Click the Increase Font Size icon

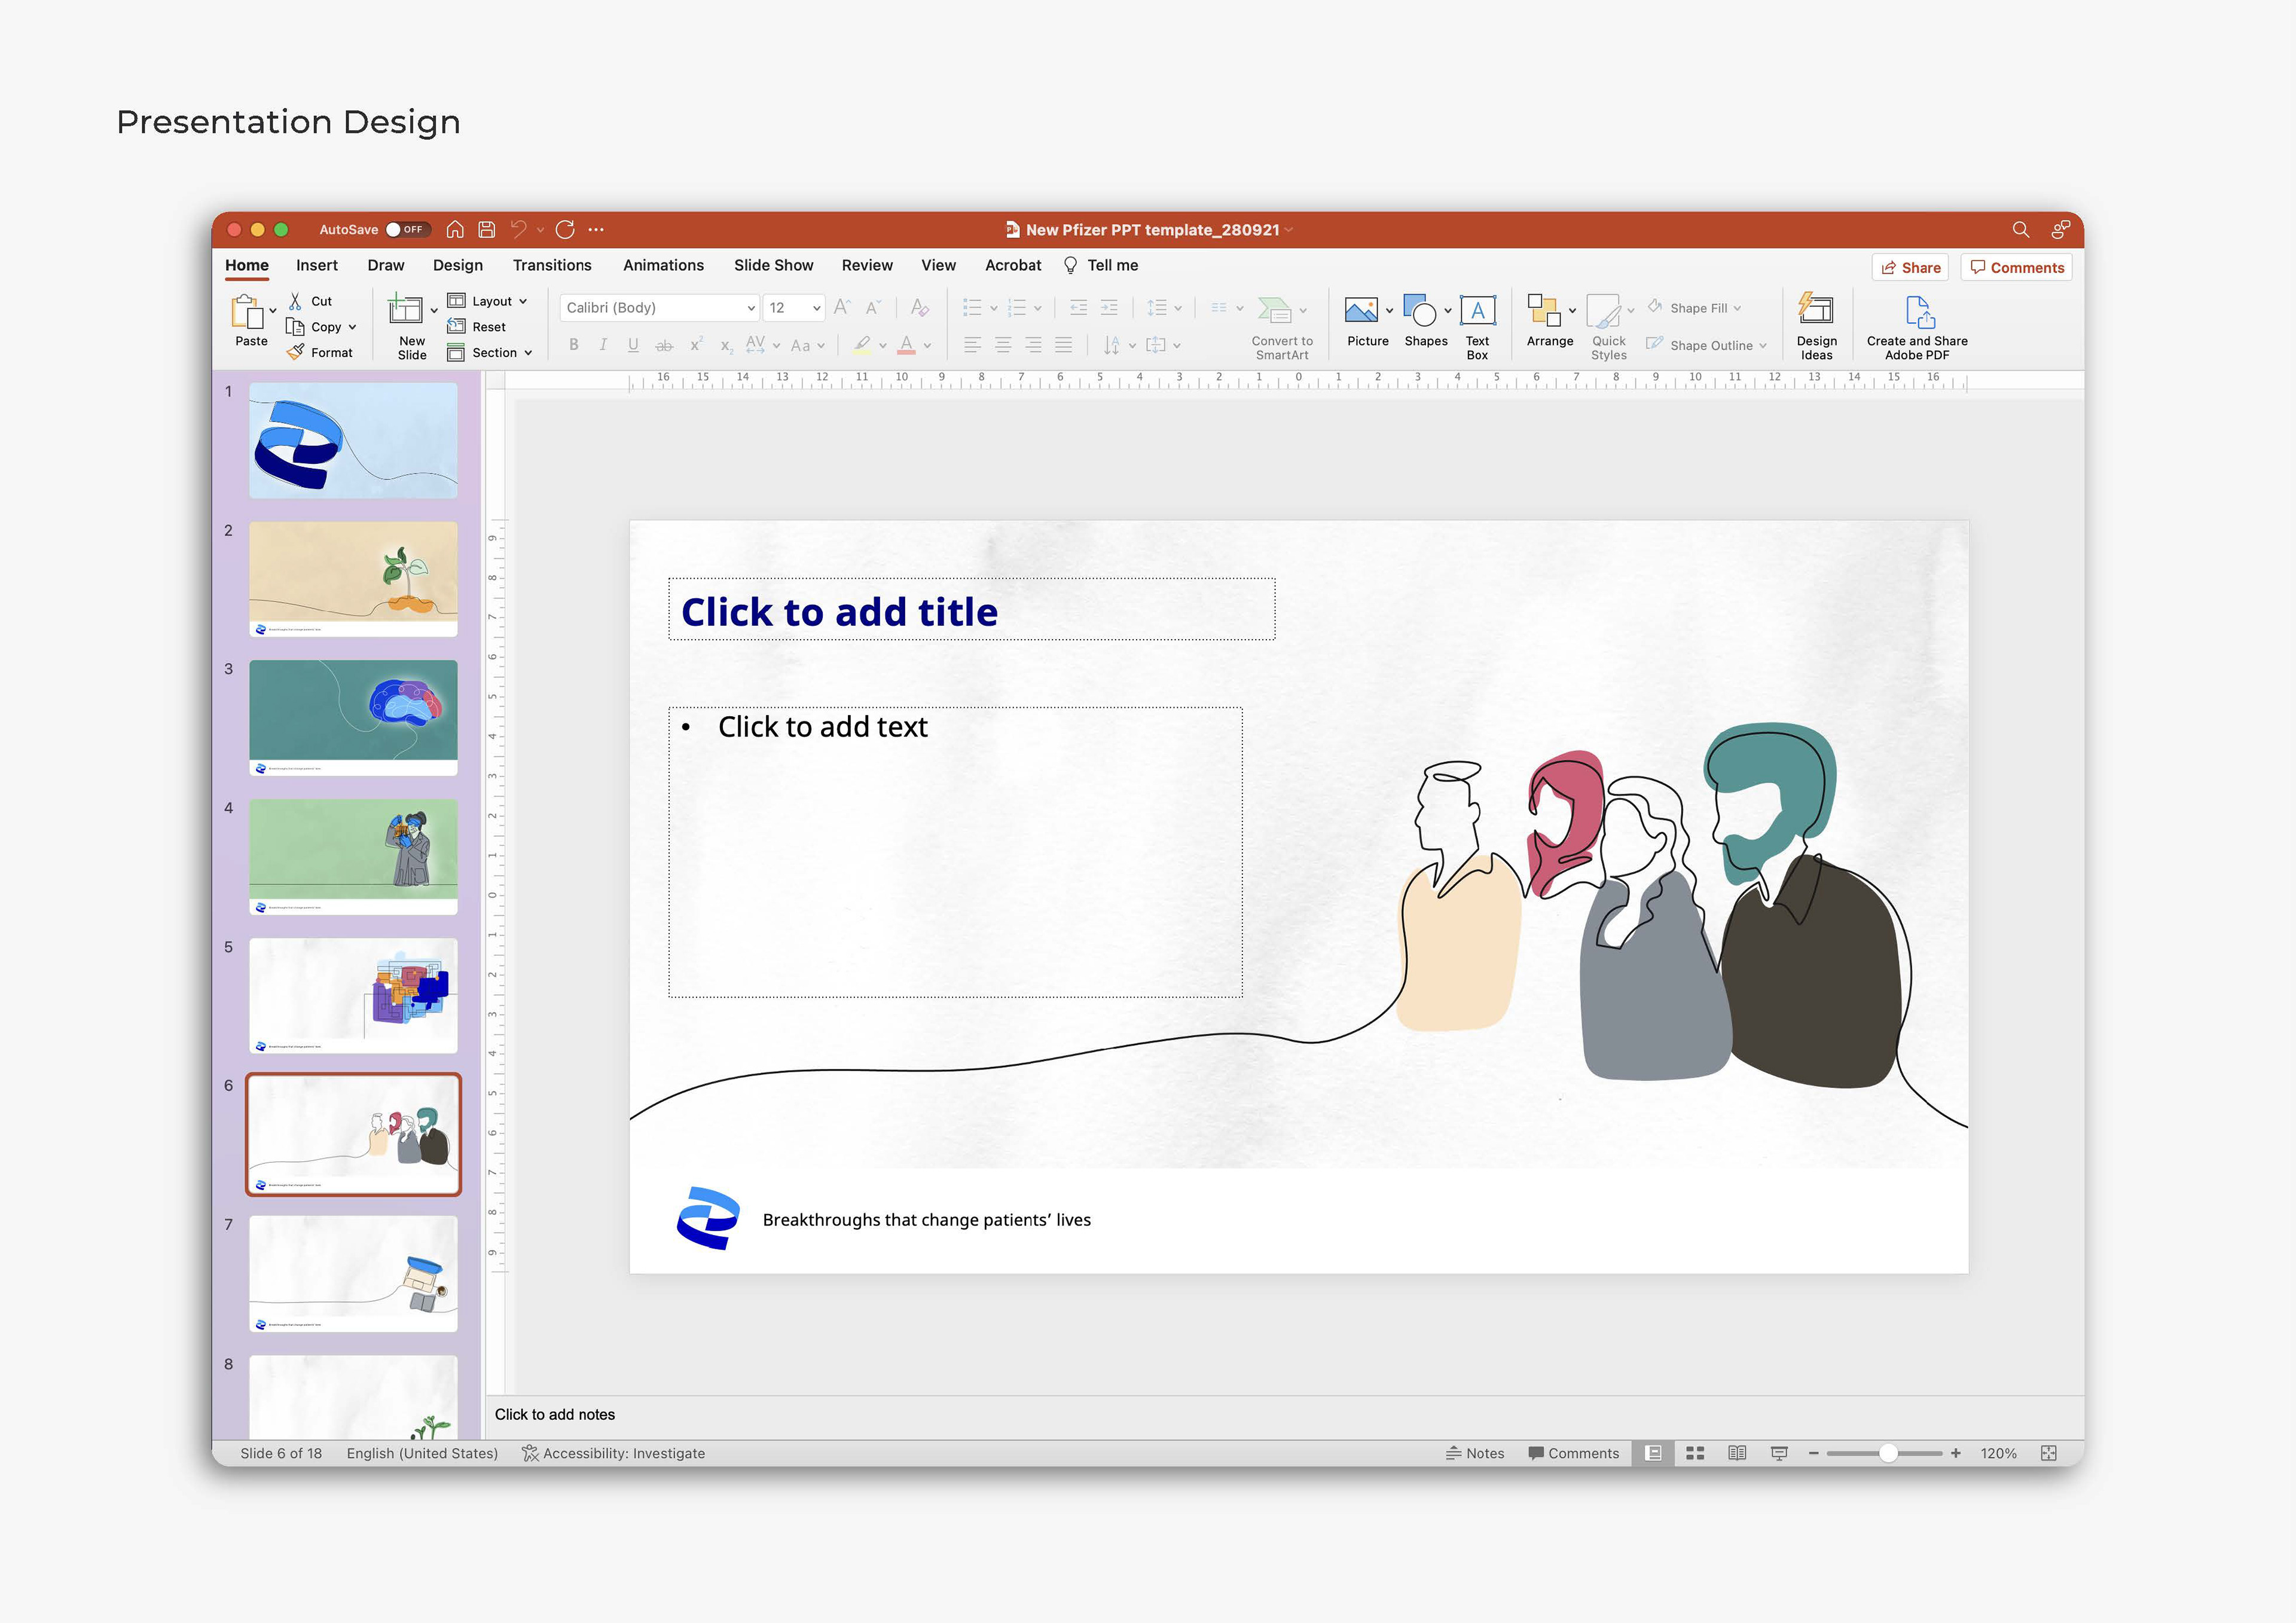(842, 307)
